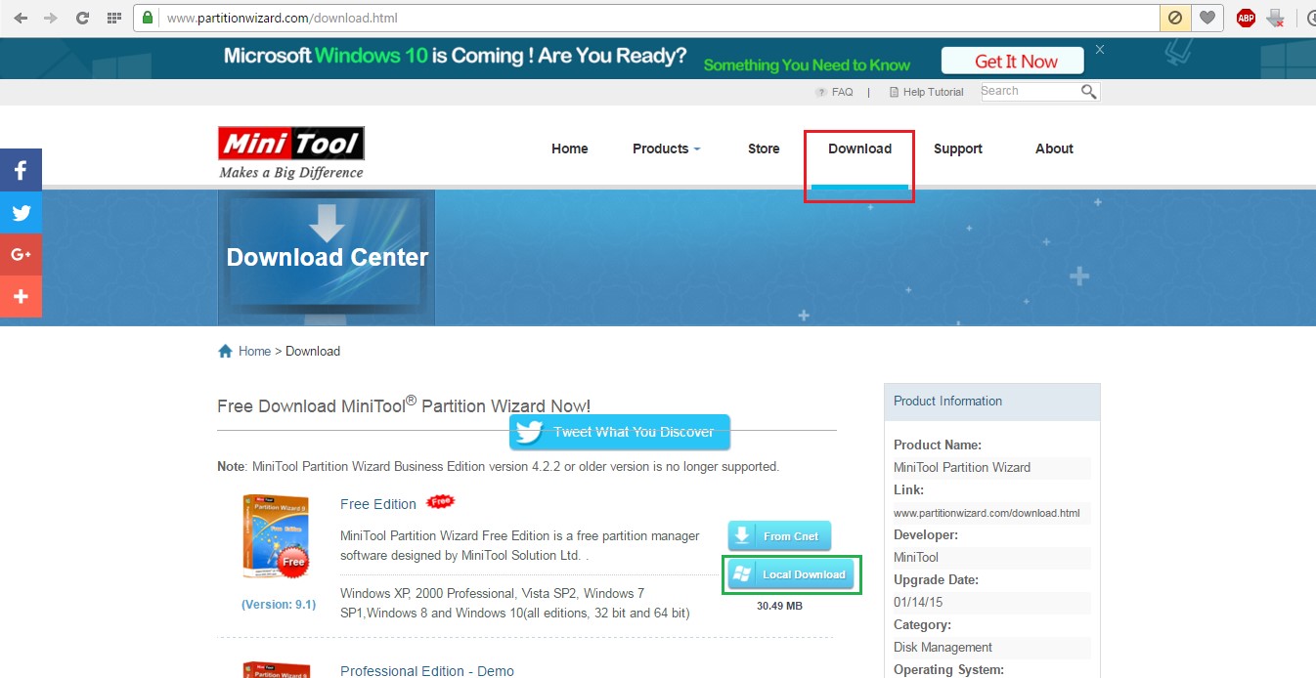1316x678 pixels.
Task: Open the ABP Adblock Plus toolbar icon
Action: 1245,17
